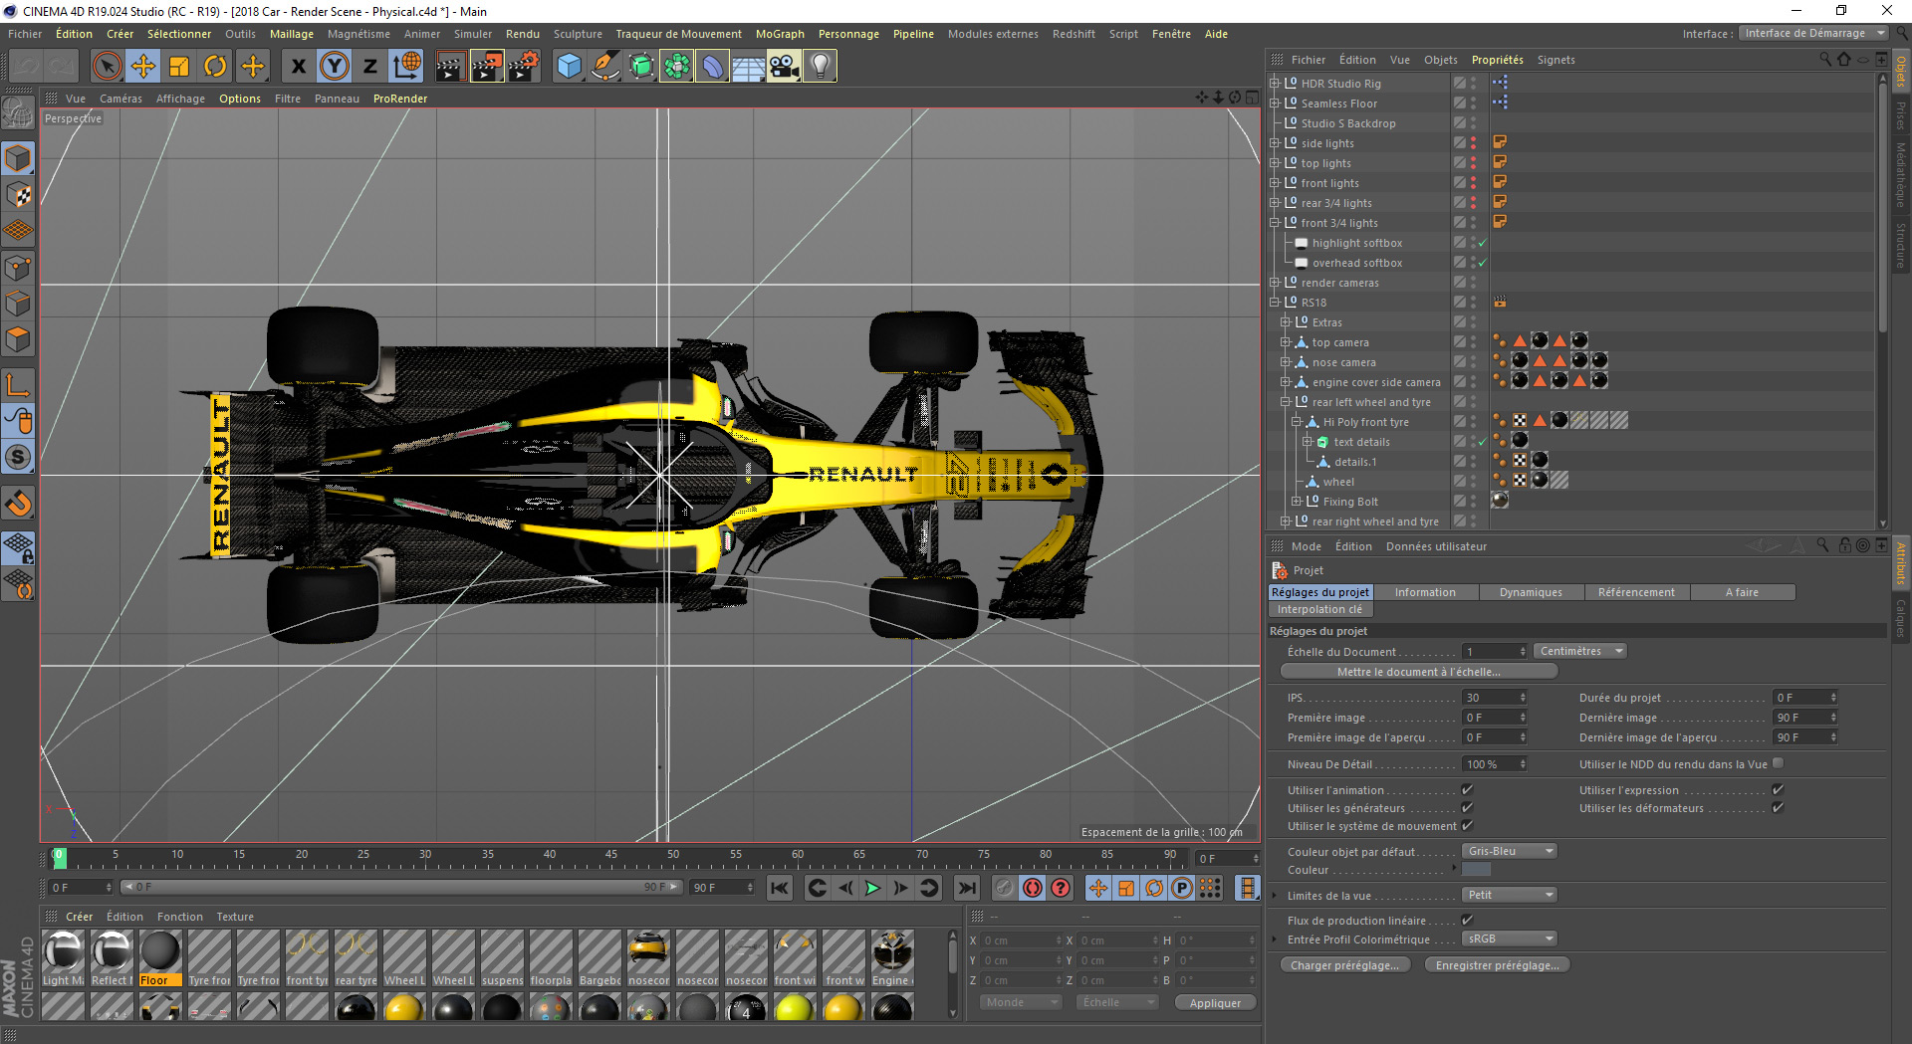Select the spline pen tool
Screen dimensions: 1912x1044
point(604,67)
